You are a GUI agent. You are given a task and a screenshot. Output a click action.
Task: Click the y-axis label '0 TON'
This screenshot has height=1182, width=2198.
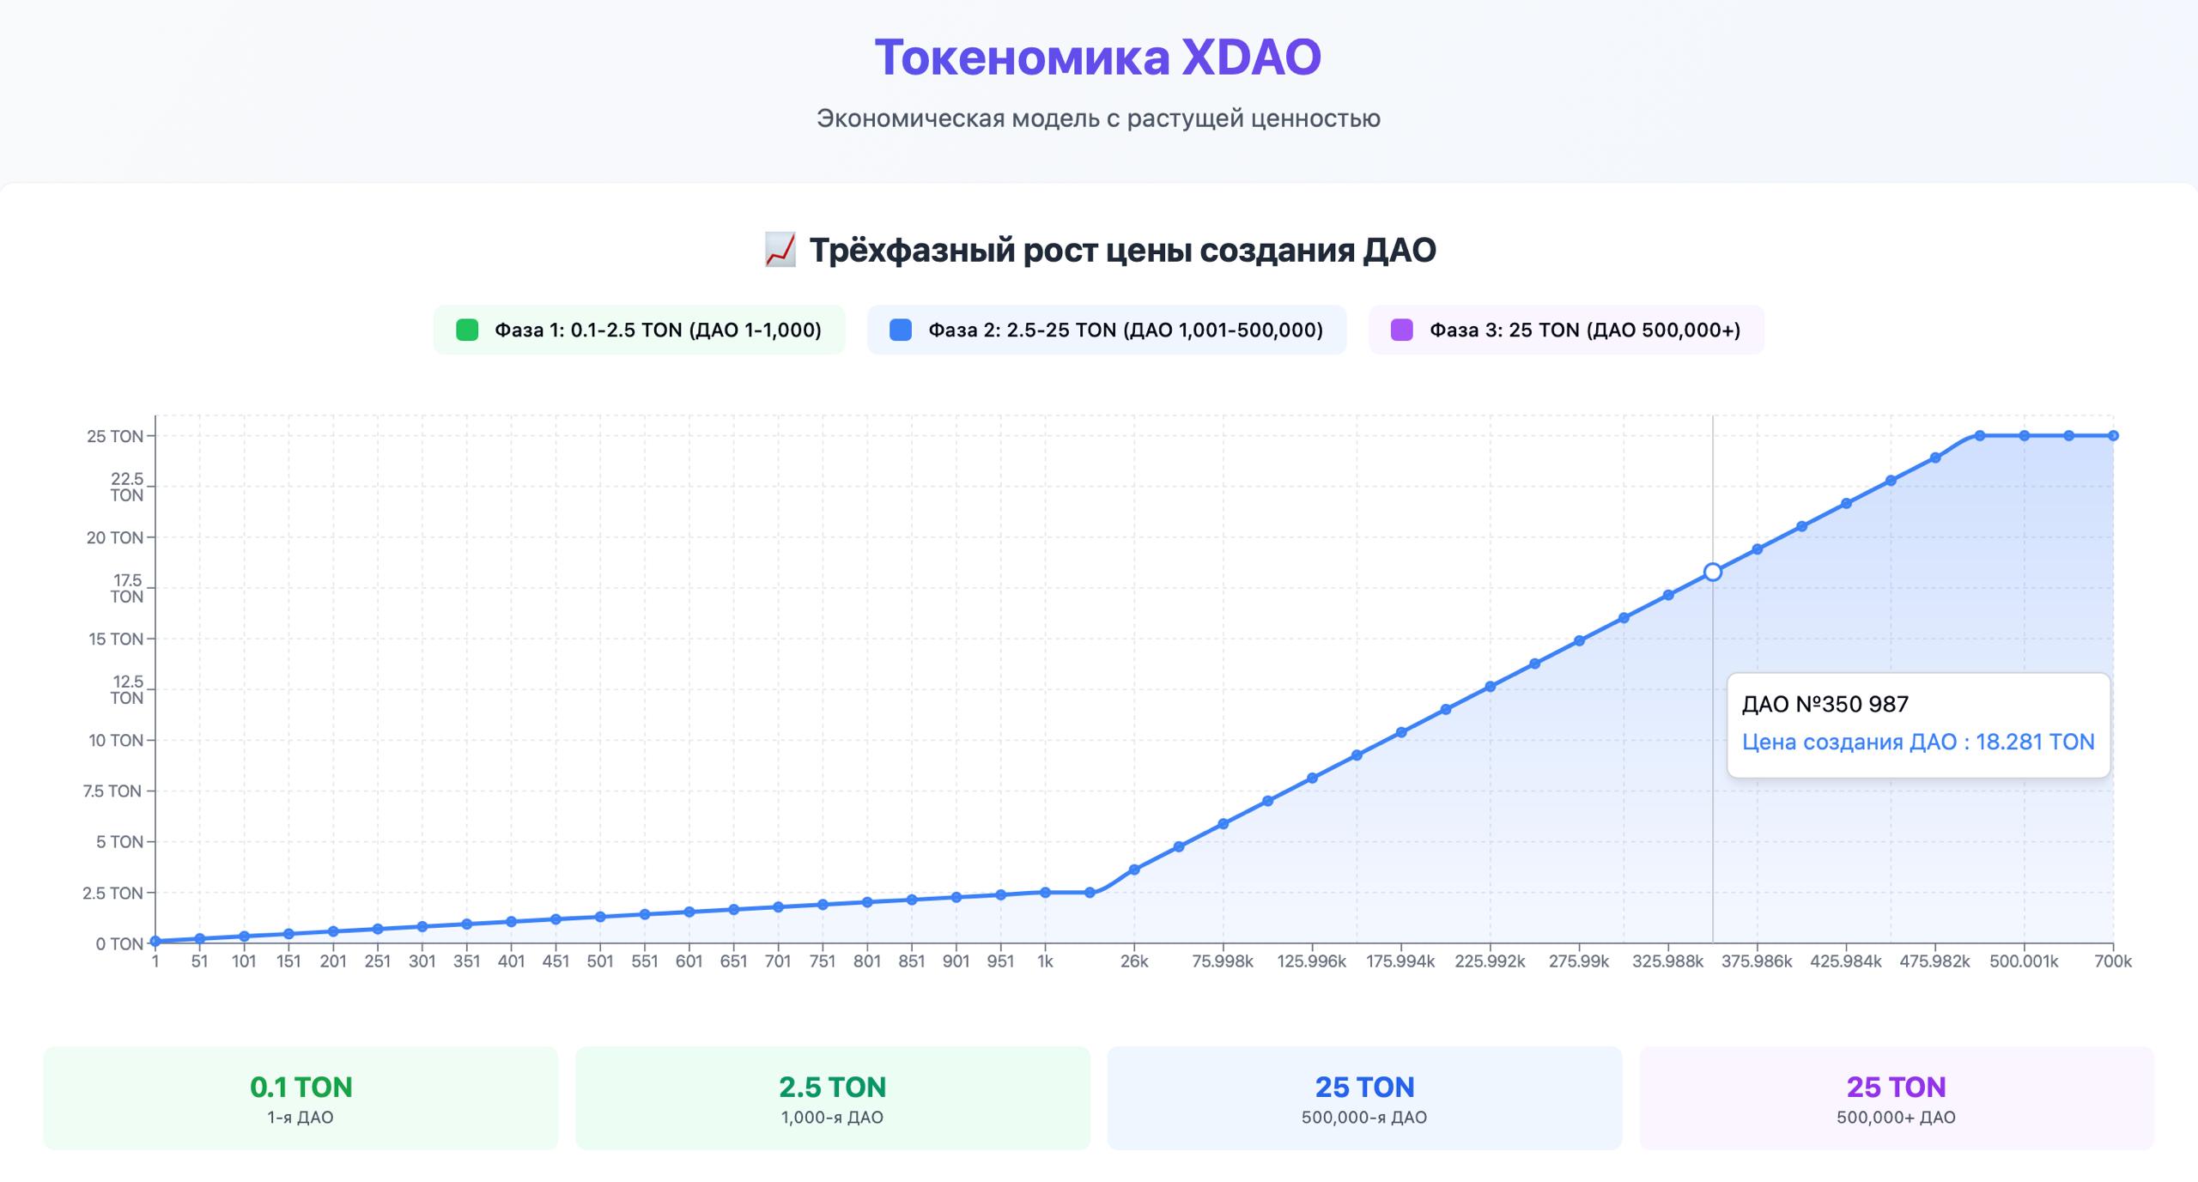[119, 943]
